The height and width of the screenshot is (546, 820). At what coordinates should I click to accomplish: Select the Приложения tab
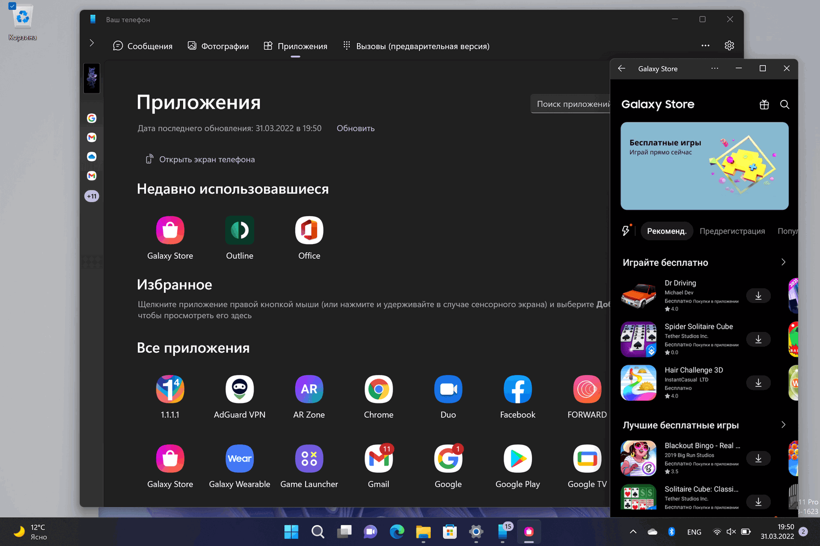tap(295, 46)
